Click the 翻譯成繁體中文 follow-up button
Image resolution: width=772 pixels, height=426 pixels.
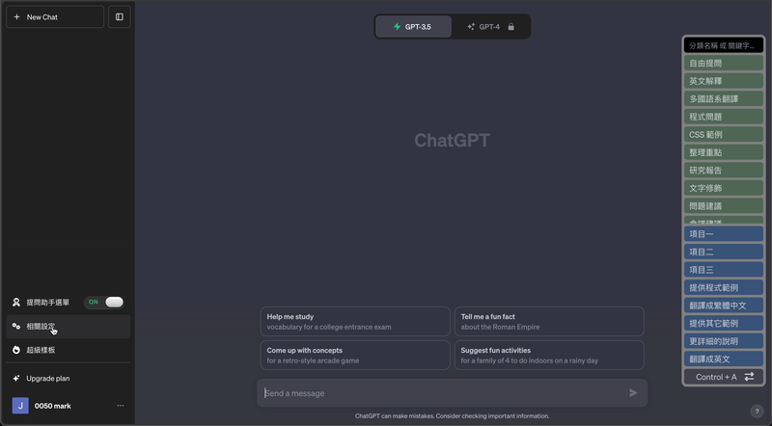723,306
